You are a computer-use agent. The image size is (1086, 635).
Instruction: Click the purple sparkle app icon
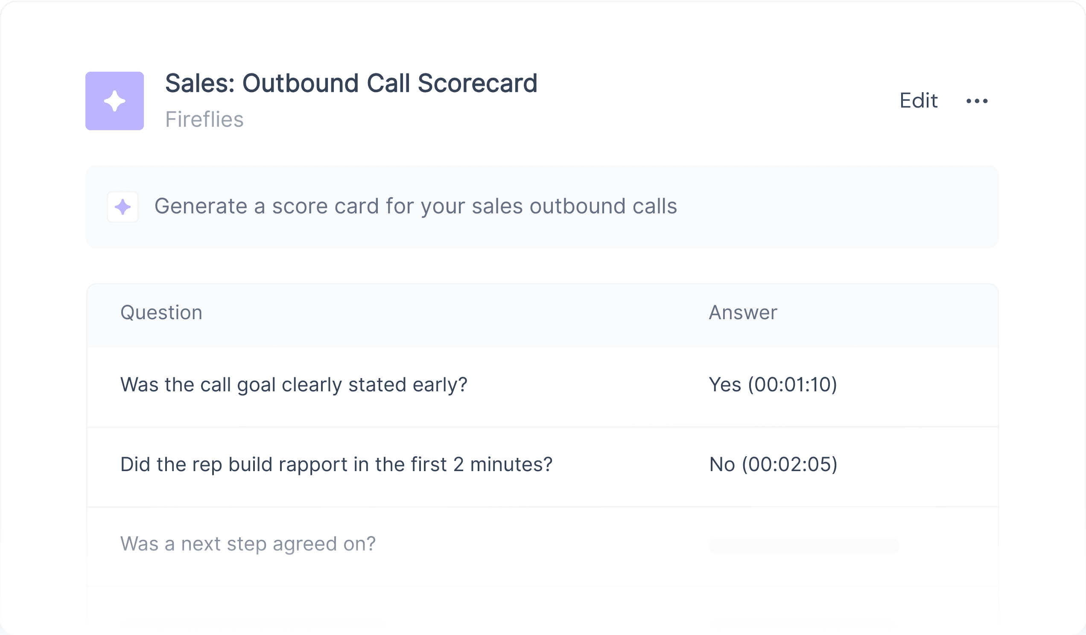coord(115,101)
